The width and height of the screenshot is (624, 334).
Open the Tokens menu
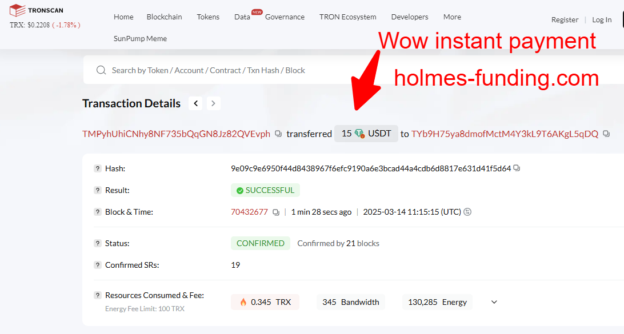208,17
